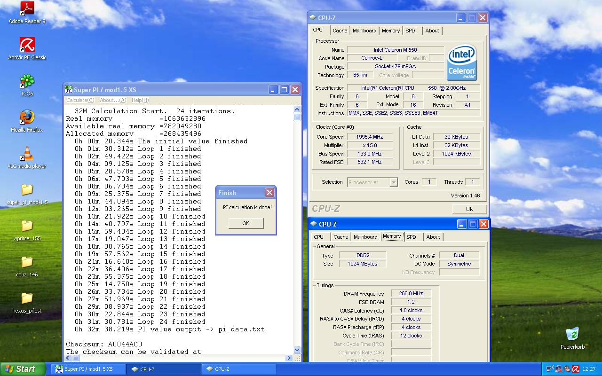Click the FSB:DRAM value 1:2
This screenshot has height=376, width=602.
(x=411, y=302)
